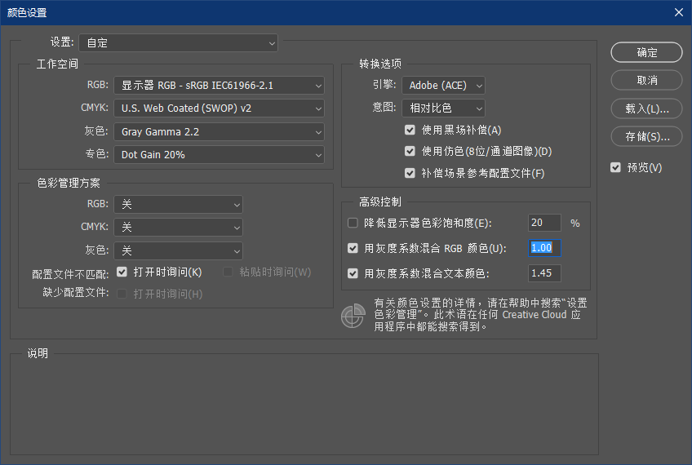Open 引擎 Adobe (ACE) dropdown
The height and width of the screenshot is (465, 692).
pyautogui.click(x=444, y=85)
